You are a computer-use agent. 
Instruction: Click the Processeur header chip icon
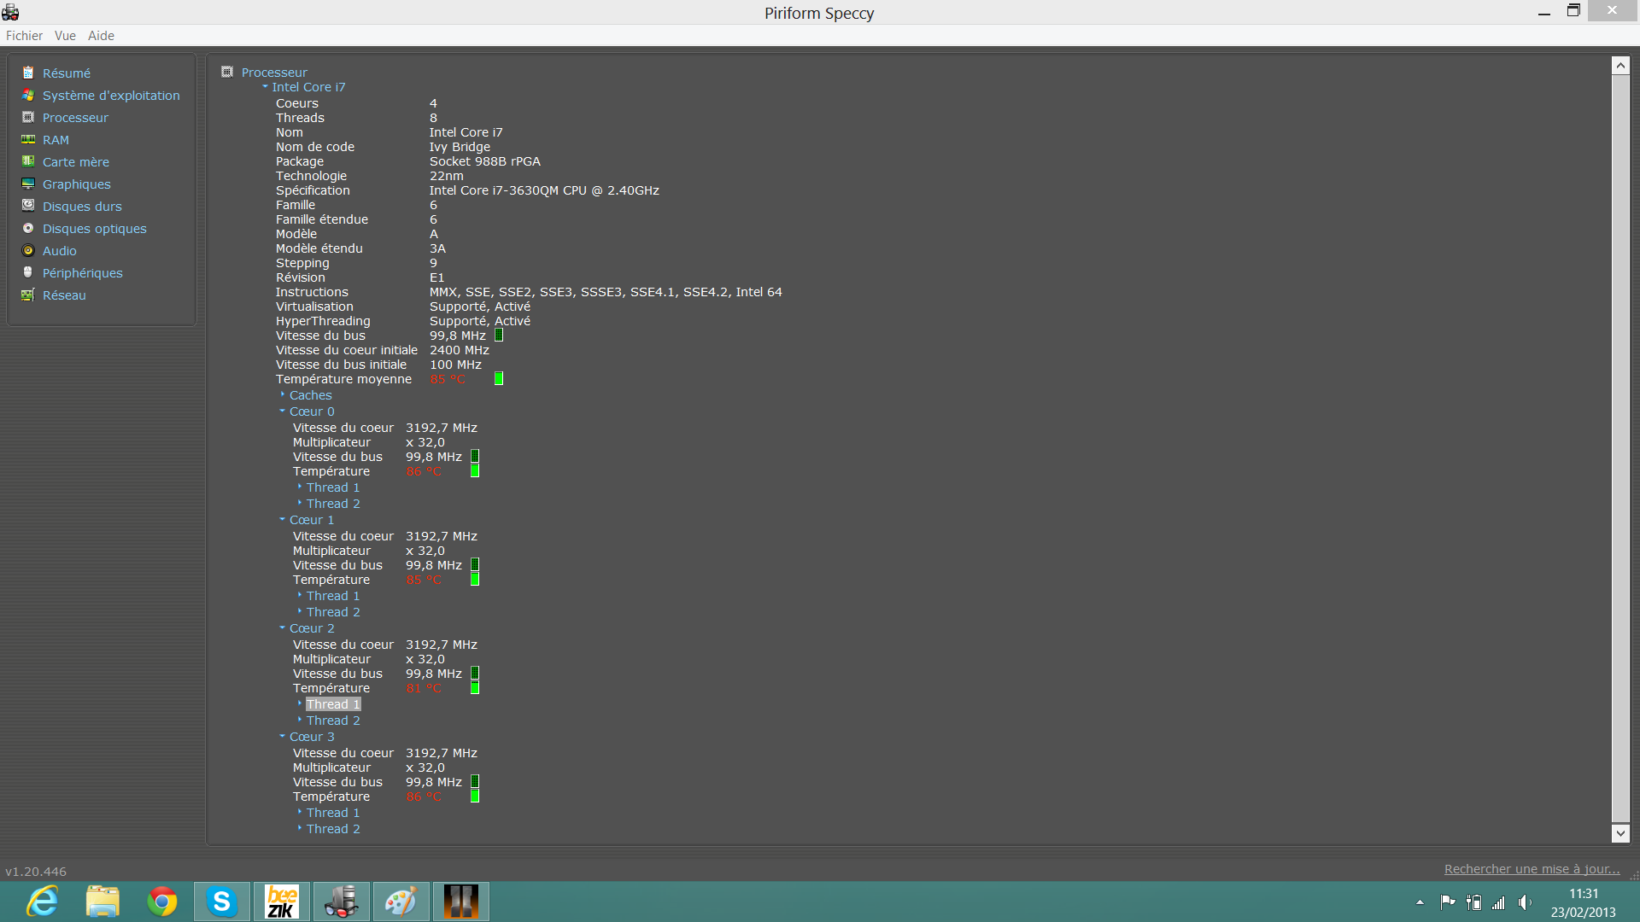tap(227, 72)
